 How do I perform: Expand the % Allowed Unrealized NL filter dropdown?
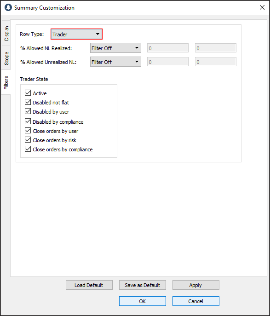(x=115, y=62)
